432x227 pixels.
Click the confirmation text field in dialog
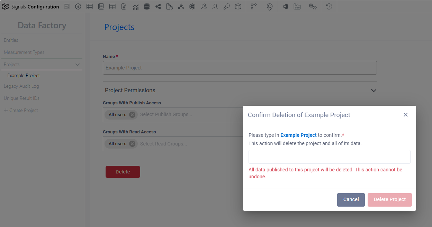330,157
